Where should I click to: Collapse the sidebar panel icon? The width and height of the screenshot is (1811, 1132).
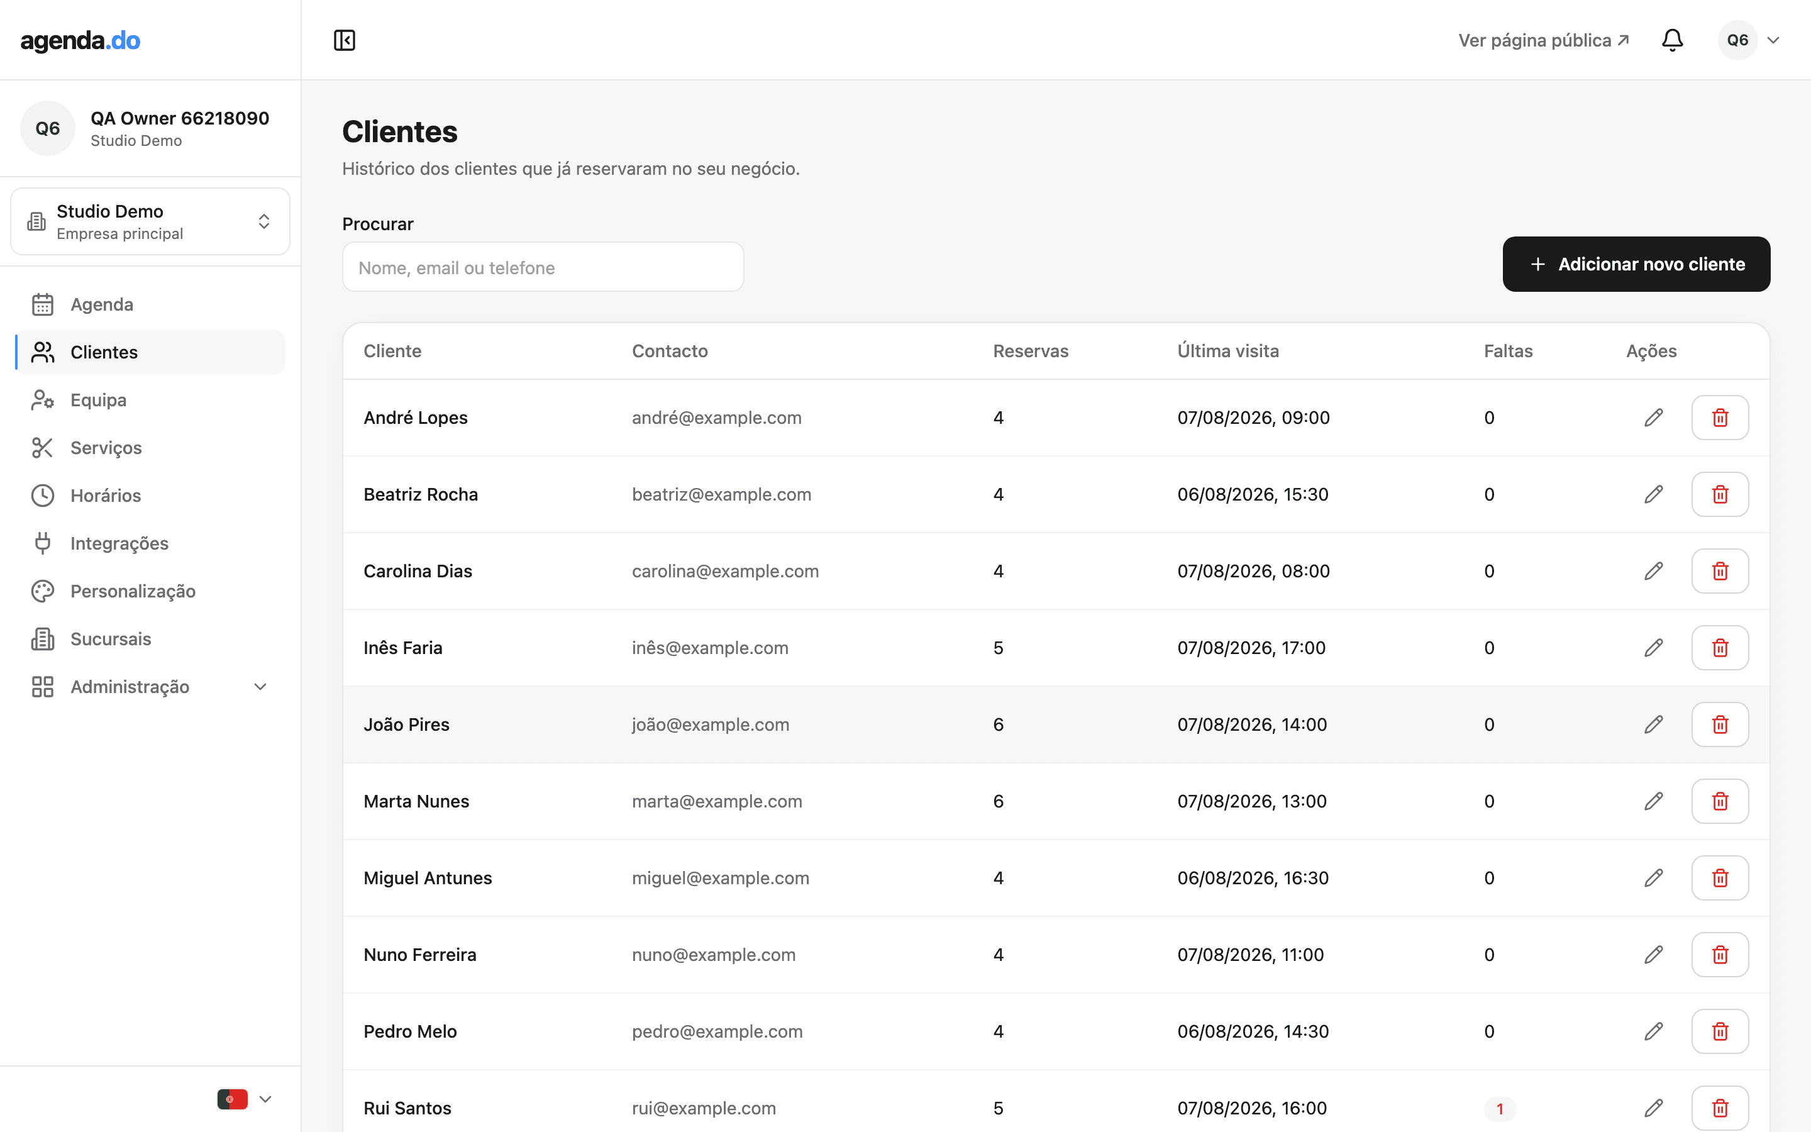point(344,40)
